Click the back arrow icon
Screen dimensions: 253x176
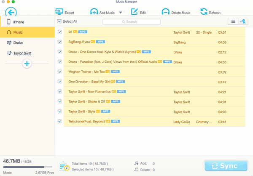[x=11, y=12]
